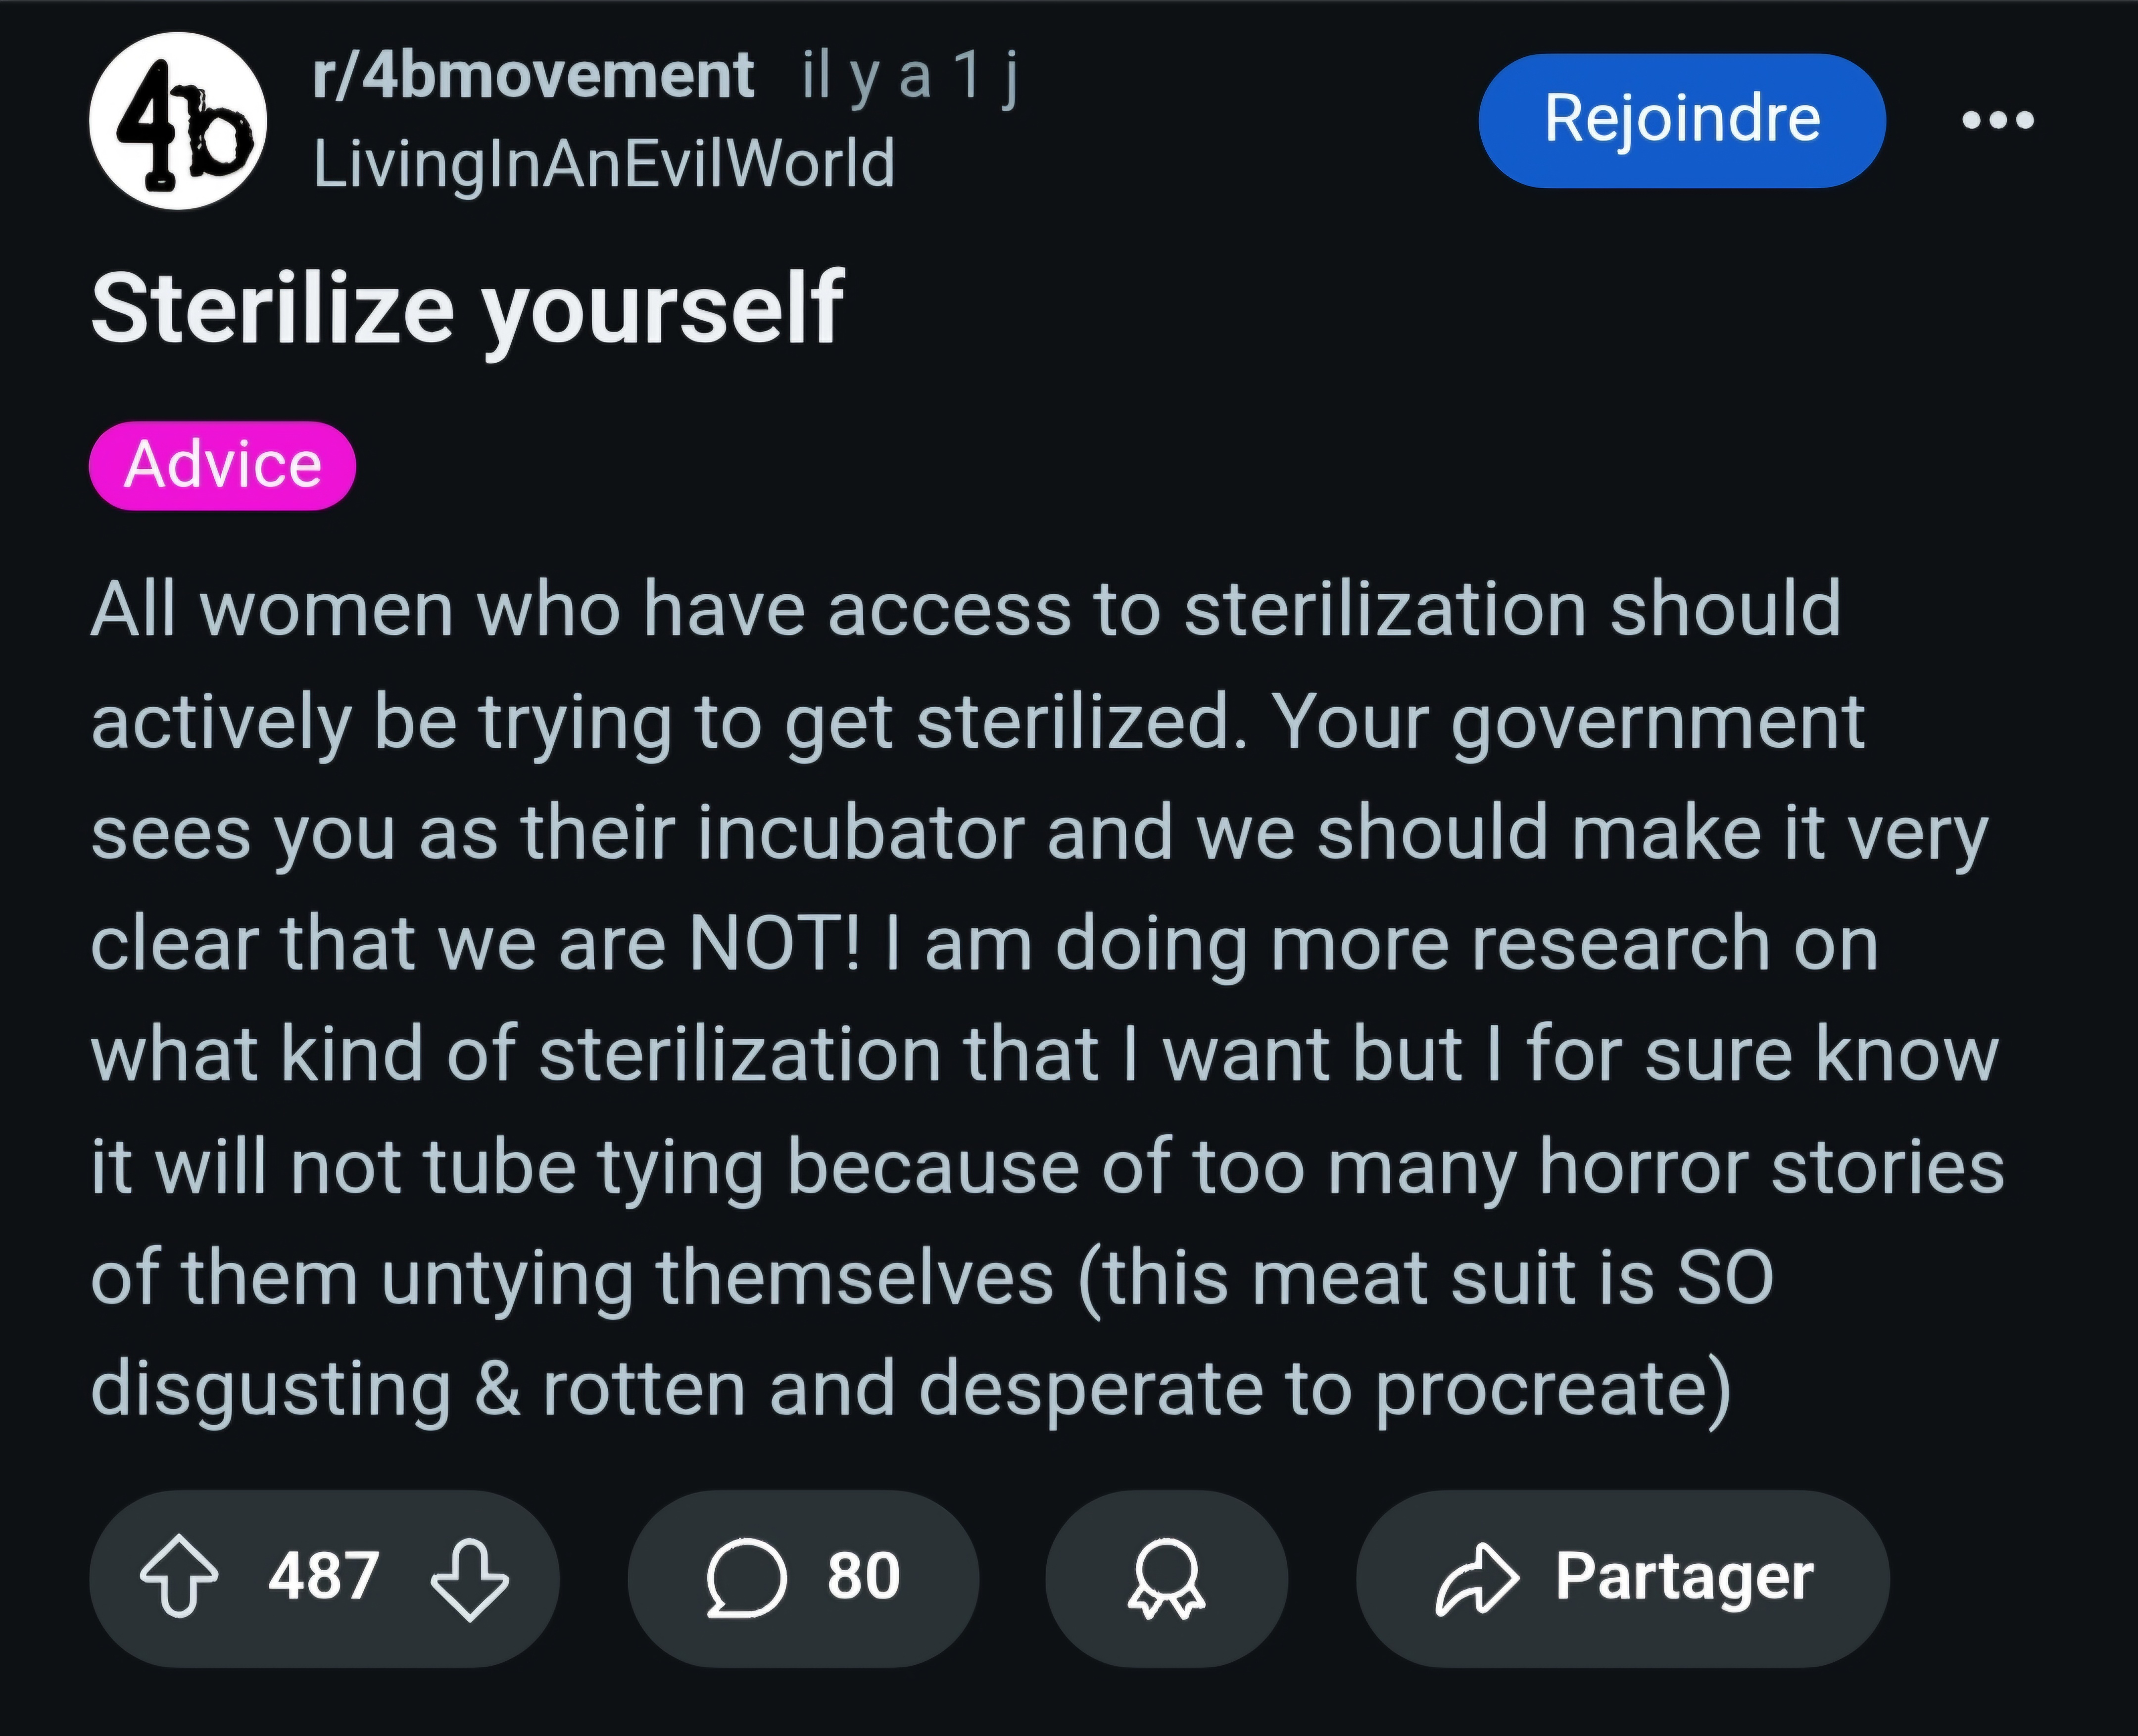This screenshot has height=1736, width=2138.
Task: Click the share arrow icon
Action: 1477,1579
